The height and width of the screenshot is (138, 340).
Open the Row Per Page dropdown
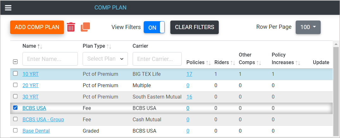(308, 27)
